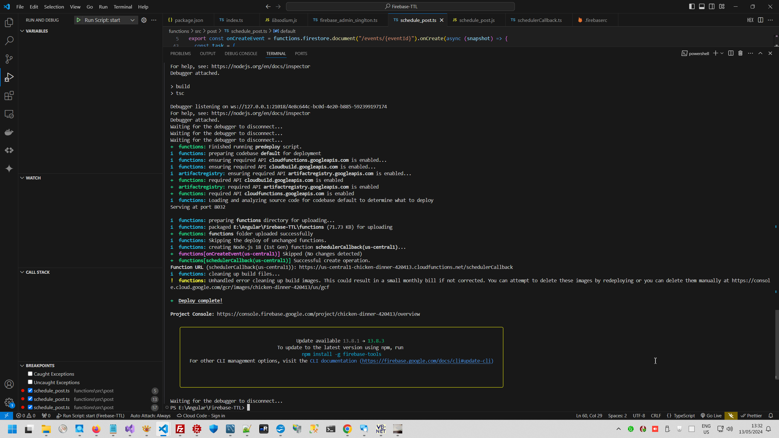
Task: Start debugging with green play icon
Action: [x=79, y=20]
